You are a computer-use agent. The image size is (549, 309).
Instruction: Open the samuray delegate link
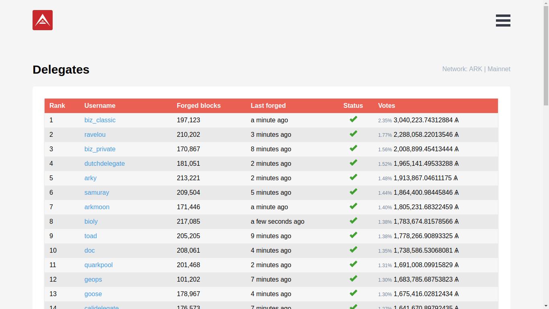click(96, 193)
